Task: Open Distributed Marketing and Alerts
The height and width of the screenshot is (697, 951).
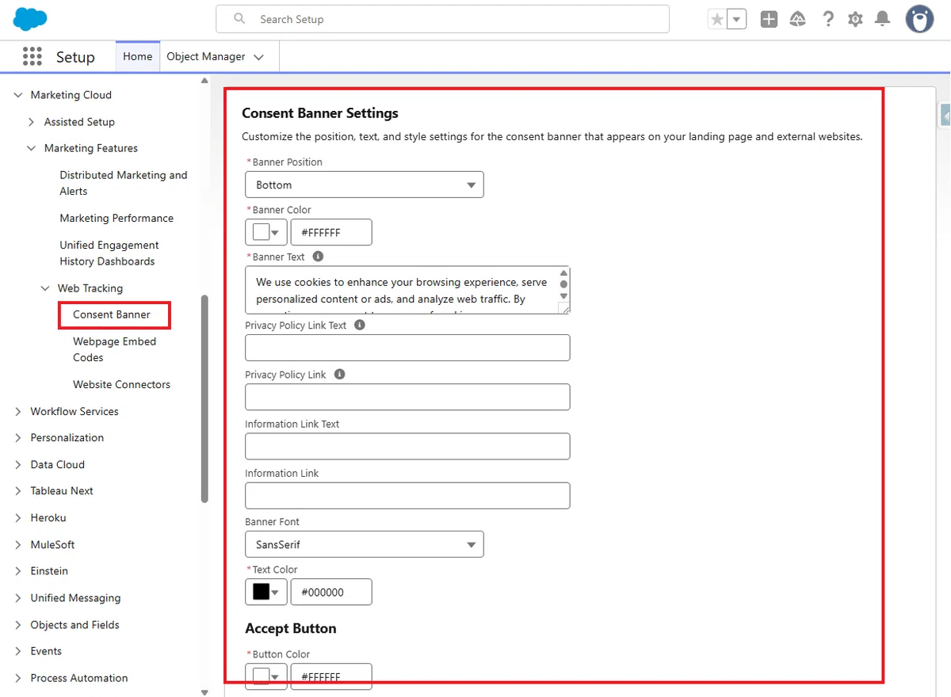Action: 124,183
